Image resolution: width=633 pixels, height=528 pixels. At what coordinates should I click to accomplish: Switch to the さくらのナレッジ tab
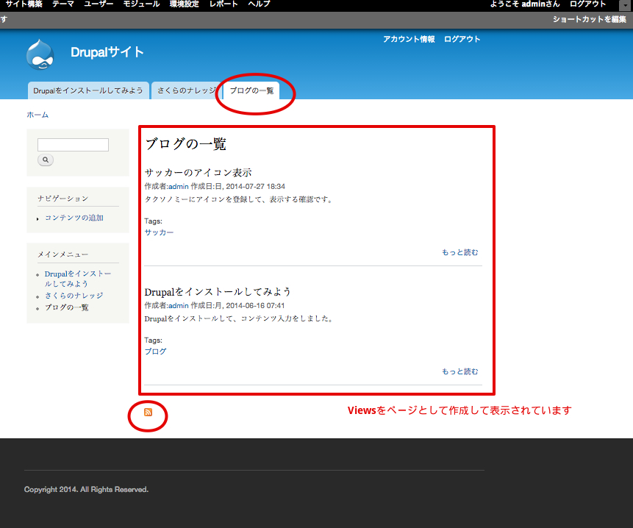(x=184, y=90)
